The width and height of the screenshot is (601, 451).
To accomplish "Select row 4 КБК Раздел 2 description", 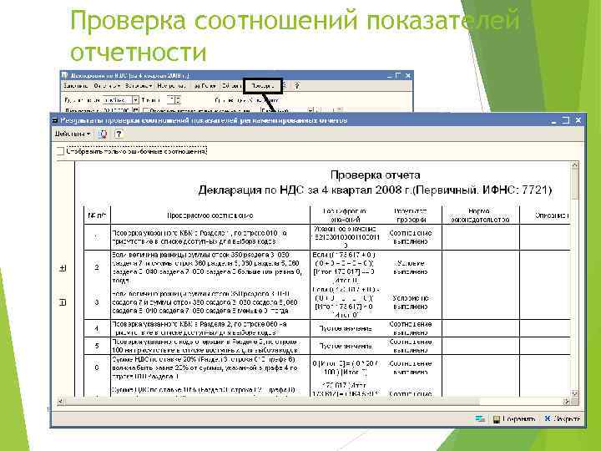I will point(199,328).
